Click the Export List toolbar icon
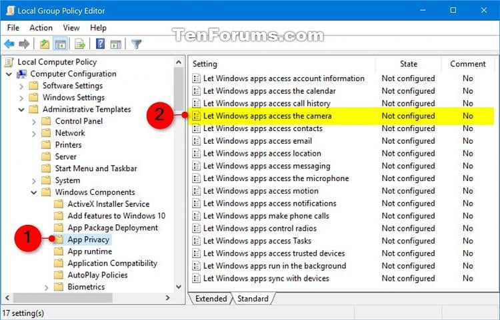Viewport: 500px width, 320px height. tap(80, 44)
